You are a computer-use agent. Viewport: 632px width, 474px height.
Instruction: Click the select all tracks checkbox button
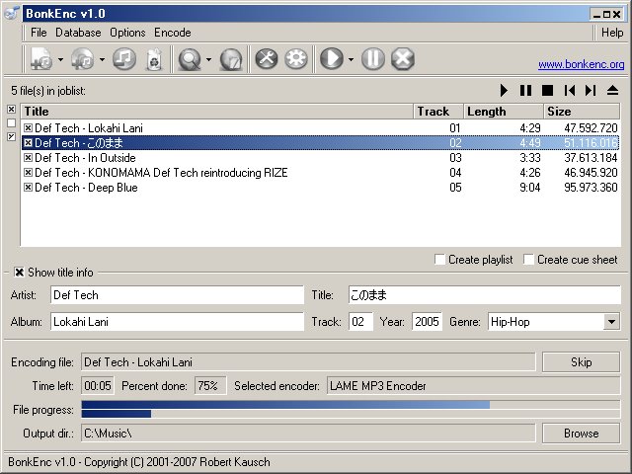click(11, 110)
